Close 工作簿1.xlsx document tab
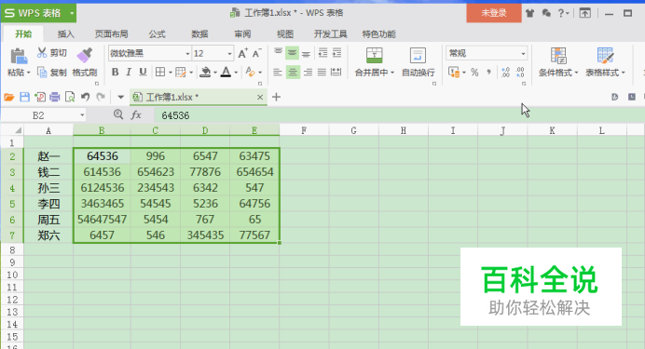 260,97
